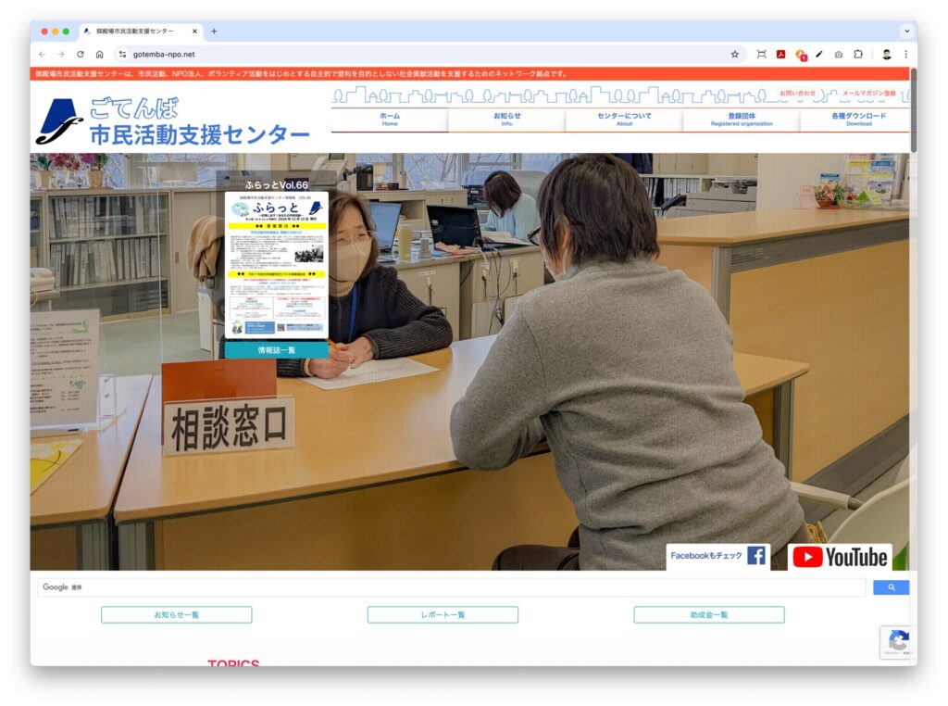Open the お知らせ一覧 button
This screenshot has width=948, height=706.
[175, 614]
